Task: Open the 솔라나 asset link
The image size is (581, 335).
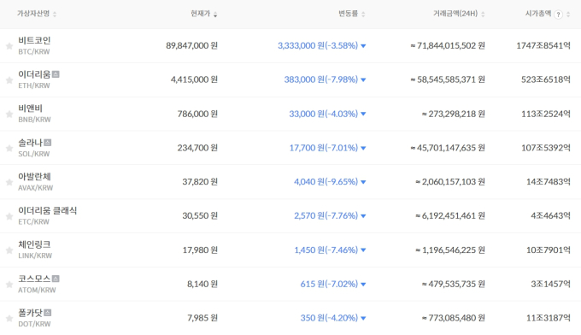Action: 31,143
